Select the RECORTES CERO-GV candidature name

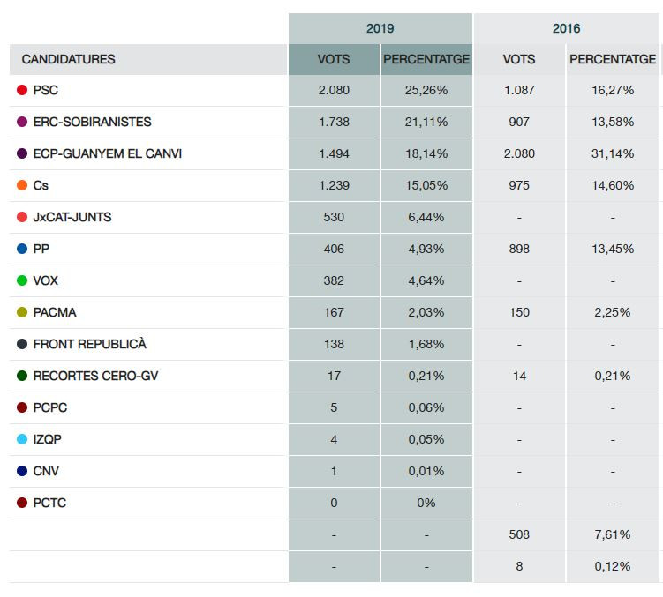(95, 376)
